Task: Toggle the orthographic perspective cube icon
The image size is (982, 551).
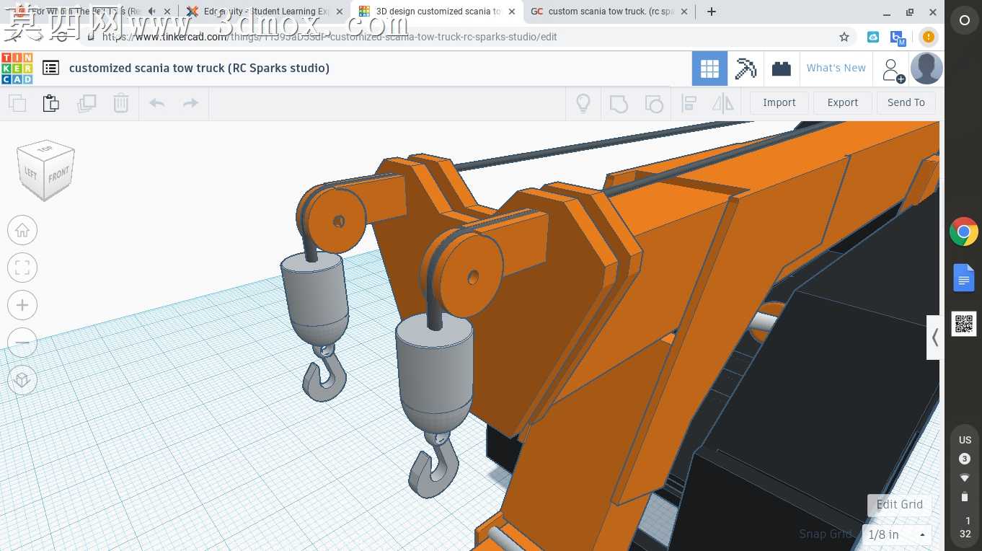Action: [22, 380]
